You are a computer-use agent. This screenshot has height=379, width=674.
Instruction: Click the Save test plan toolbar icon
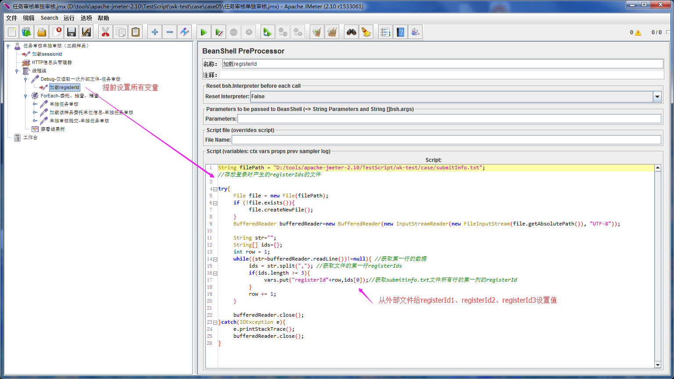(72, 32)
